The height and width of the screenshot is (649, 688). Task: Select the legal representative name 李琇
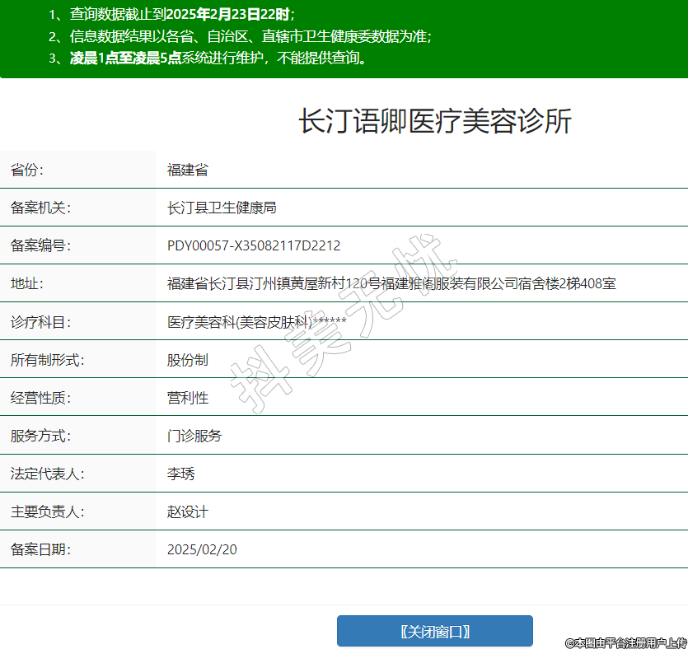coord(180,474)
